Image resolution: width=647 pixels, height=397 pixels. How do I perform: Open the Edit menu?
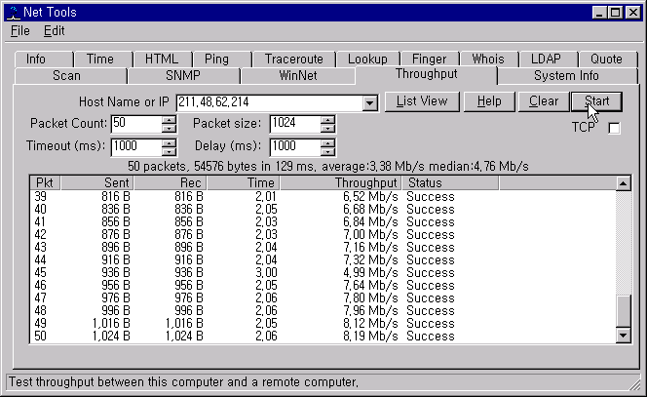click(54, 31)
